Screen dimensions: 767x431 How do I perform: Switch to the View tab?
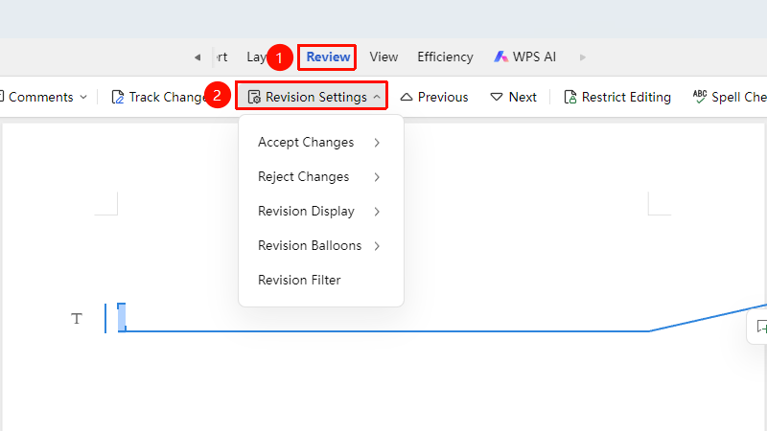point(383,57)
